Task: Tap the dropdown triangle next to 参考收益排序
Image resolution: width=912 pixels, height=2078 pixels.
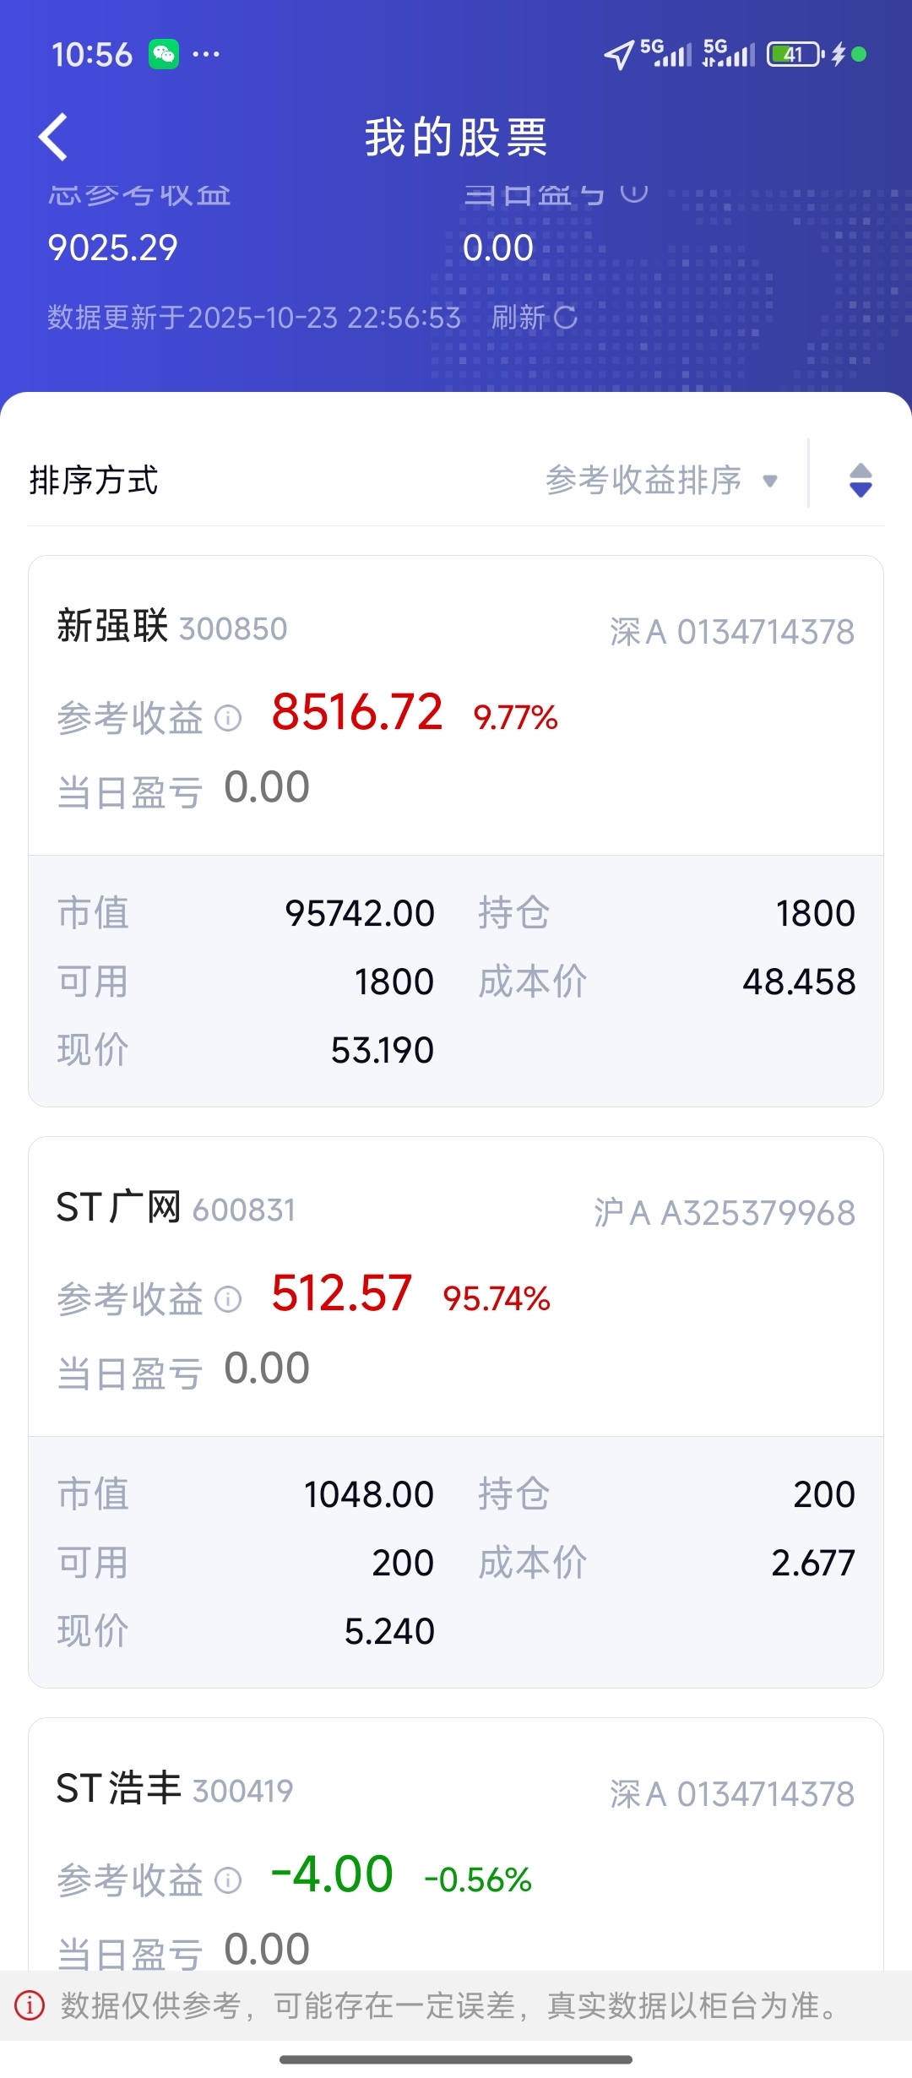Action: [769, 481]
